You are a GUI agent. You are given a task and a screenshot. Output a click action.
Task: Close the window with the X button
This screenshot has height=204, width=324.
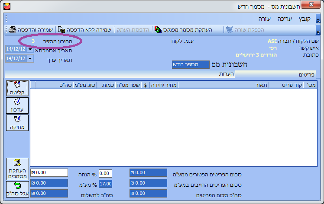pos(311,4)
